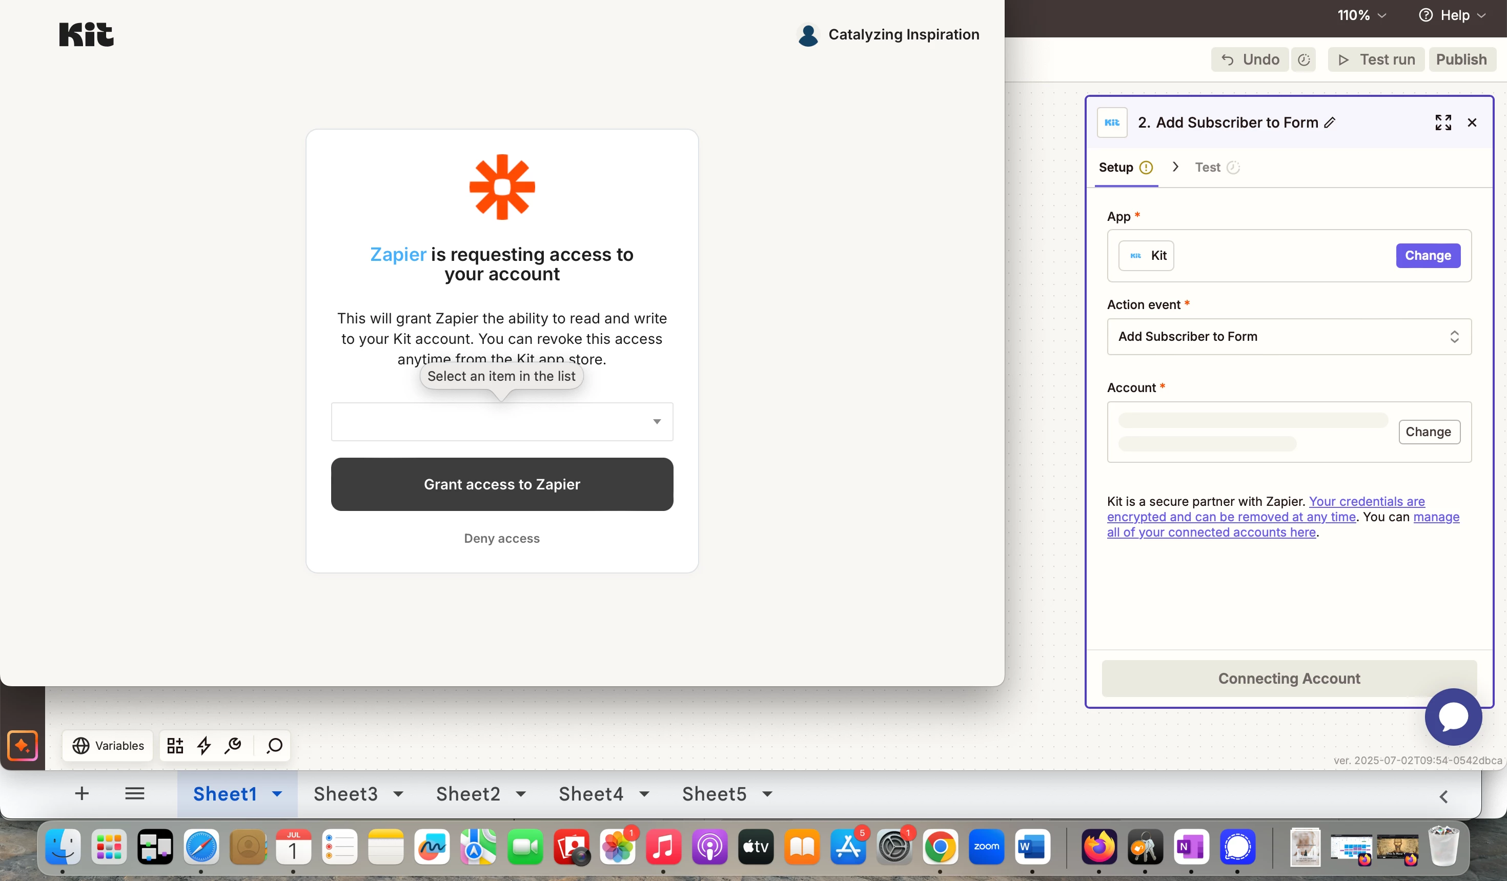This screenshot has width=1507, height=881.
Task: Open the account selection dropdown in Kit dialog
Action: [502, 422]
